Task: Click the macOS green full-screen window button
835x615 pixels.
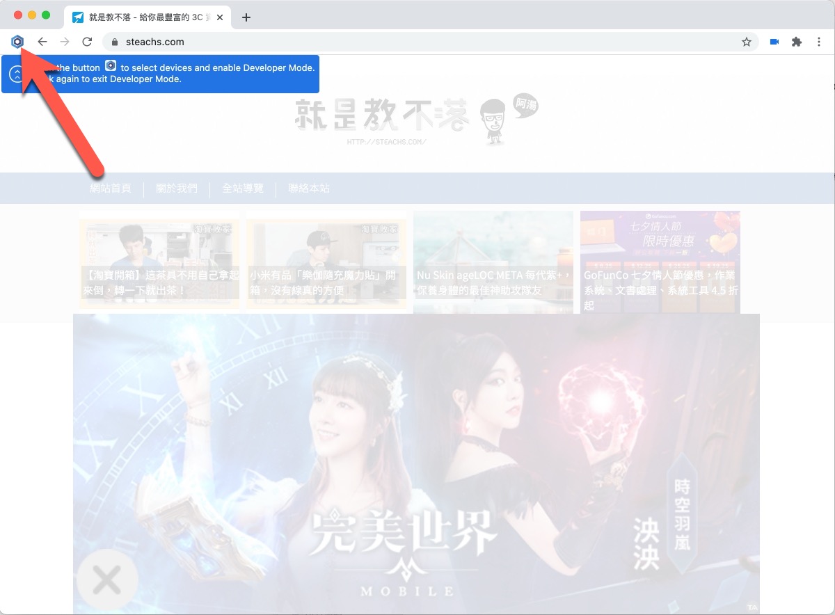Action: (x=46, y=15)
